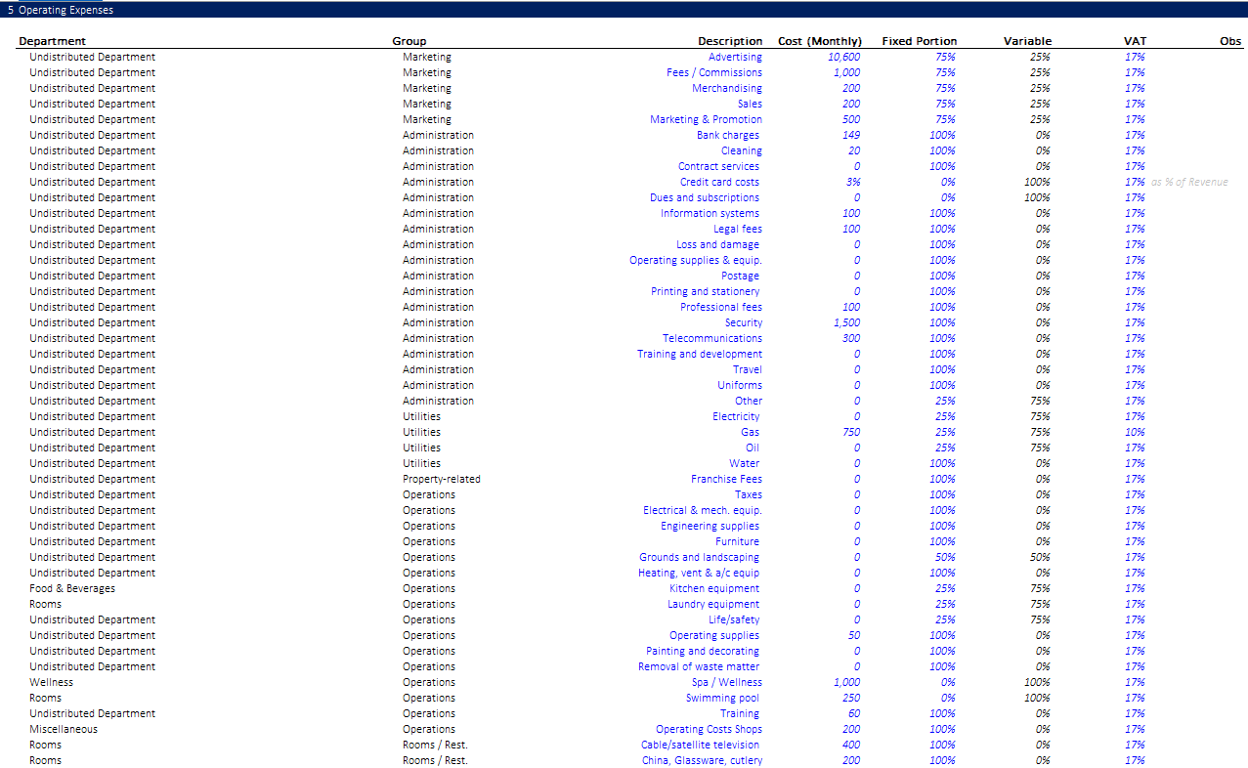Select the 10% VAT cell for Gas

tap(1134, 432)
